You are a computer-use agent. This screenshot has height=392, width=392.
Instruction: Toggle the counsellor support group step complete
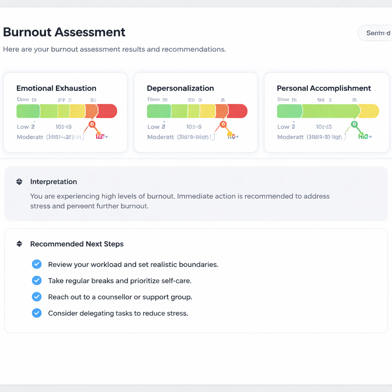(37, 297)
